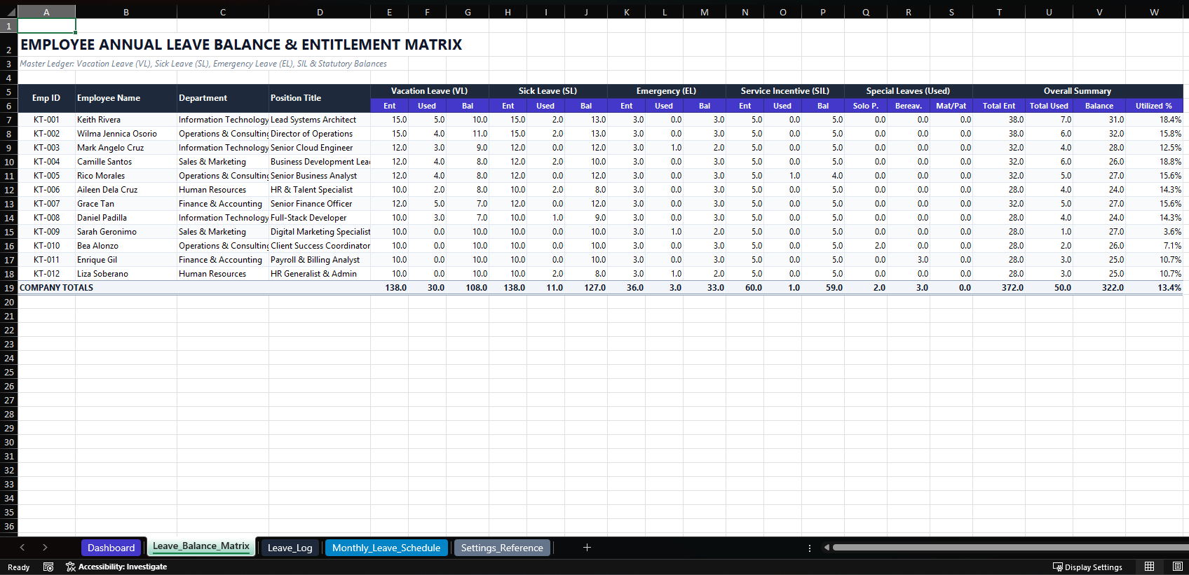Click the Position Title header cell
This screenshot has height=575, width=1189.
(320, 98)
